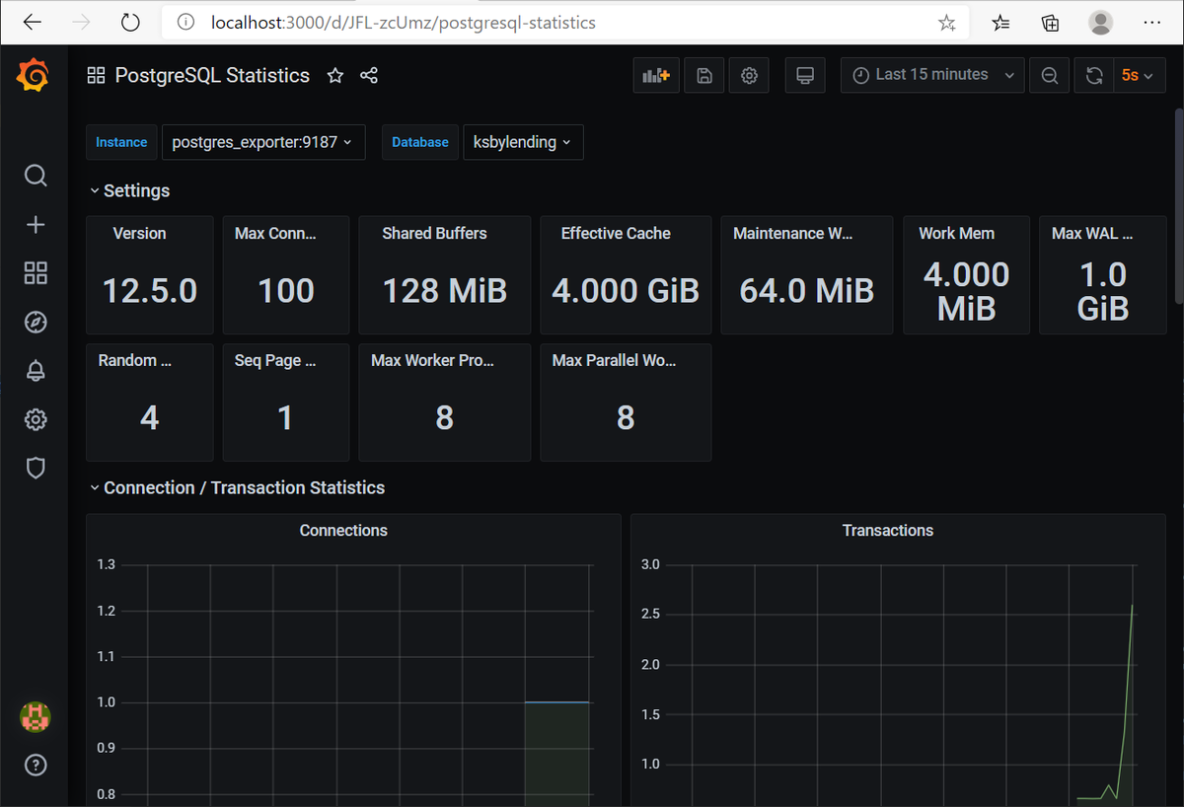Click the dashboards grid icon beside title
Image resolution: width=1184 pixels, height=807 pixels.
[x=96, y=76]
